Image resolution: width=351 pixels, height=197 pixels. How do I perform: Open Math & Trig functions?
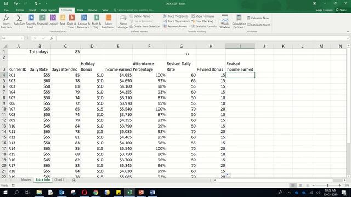point(97,21)
